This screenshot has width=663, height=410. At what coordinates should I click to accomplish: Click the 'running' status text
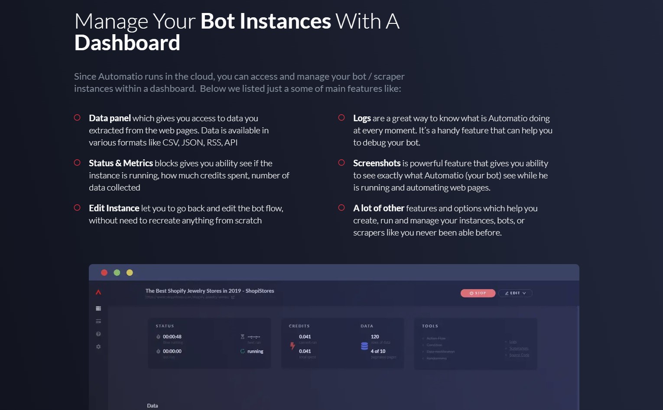(x=255, y=351)
